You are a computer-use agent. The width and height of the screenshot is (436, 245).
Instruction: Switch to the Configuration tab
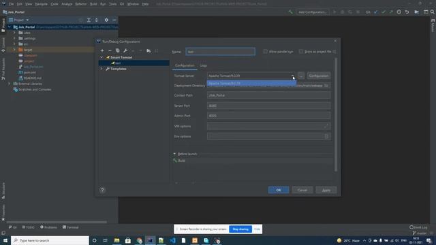pos(185,65)
